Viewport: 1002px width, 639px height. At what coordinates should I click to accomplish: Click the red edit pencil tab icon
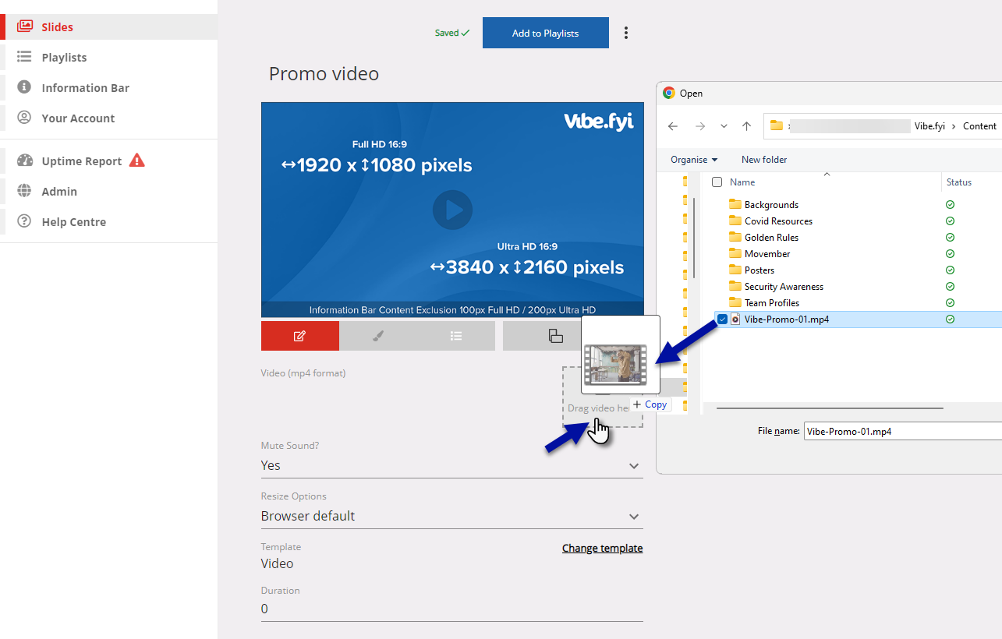[x=299, y=336]
